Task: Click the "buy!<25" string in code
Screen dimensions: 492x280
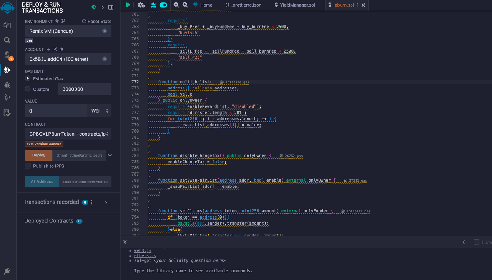Action: (188, 33)
